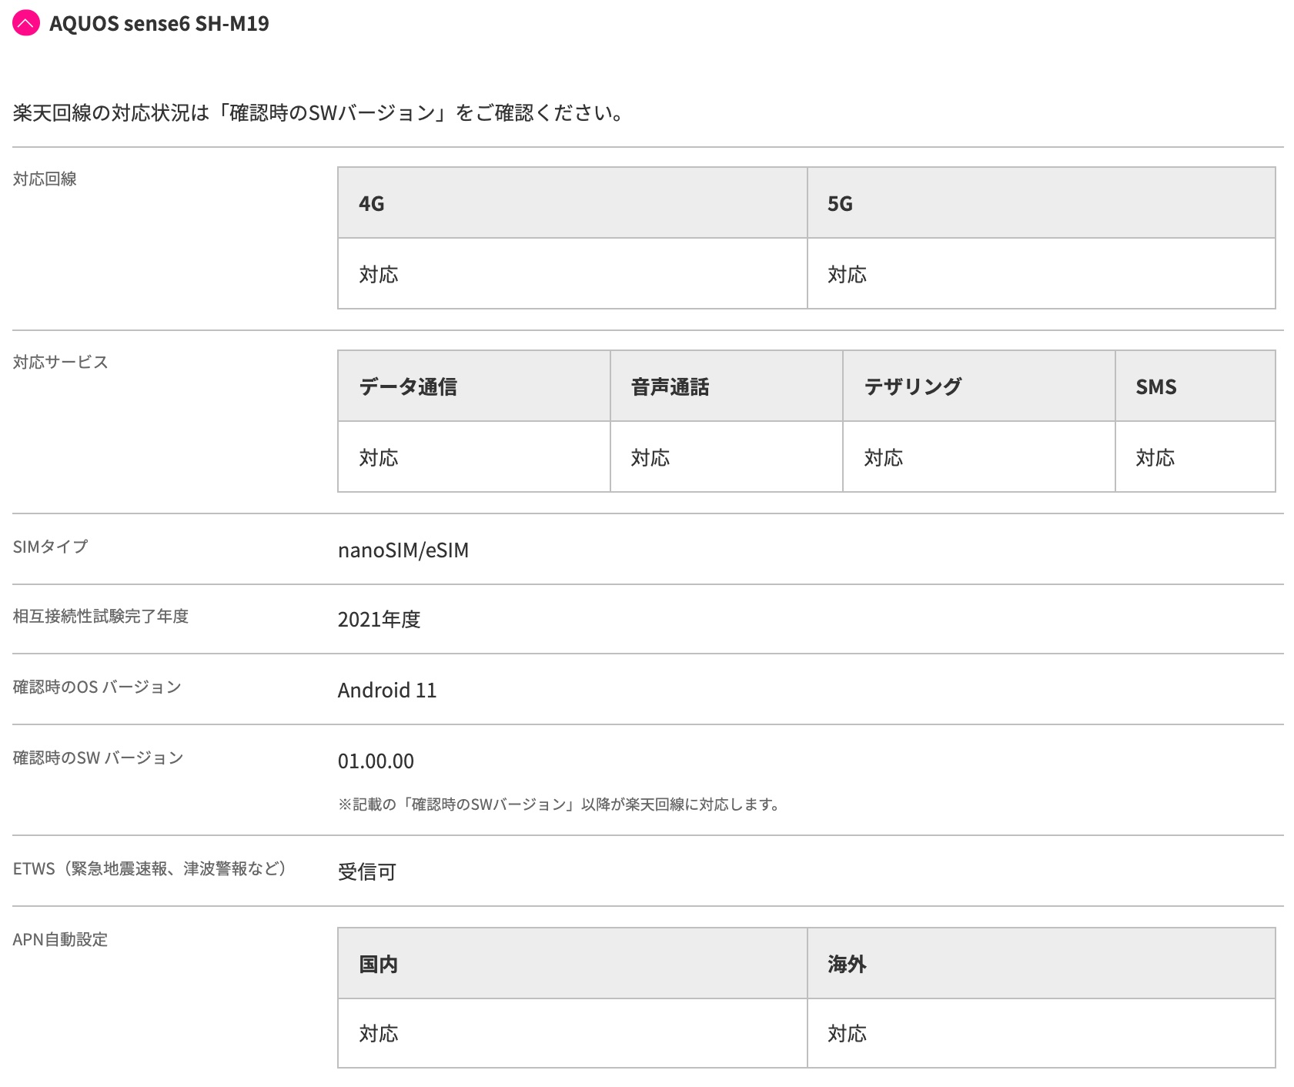Click the 対応 cell under 海外
Screen dimensions: 1294x1087
pos(1042,1033)
